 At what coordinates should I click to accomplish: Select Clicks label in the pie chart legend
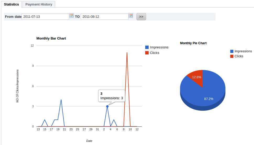(239, 56)
